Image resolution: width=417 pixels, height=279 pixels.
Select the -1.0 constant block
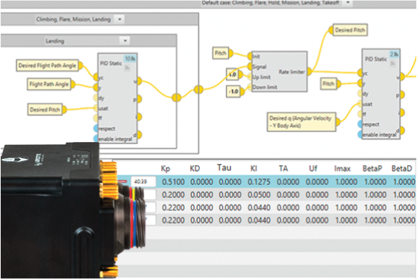pyautogui.click(x=233, y=92)
